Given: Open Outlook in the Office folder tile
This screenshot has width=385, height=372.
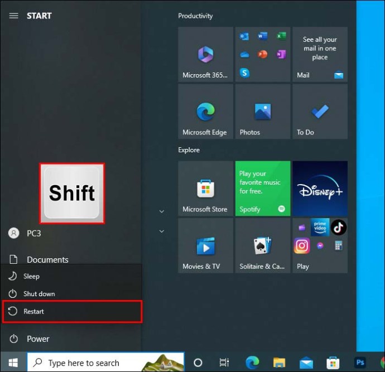Looking at the screenshot, I should [x=244, y=36].
